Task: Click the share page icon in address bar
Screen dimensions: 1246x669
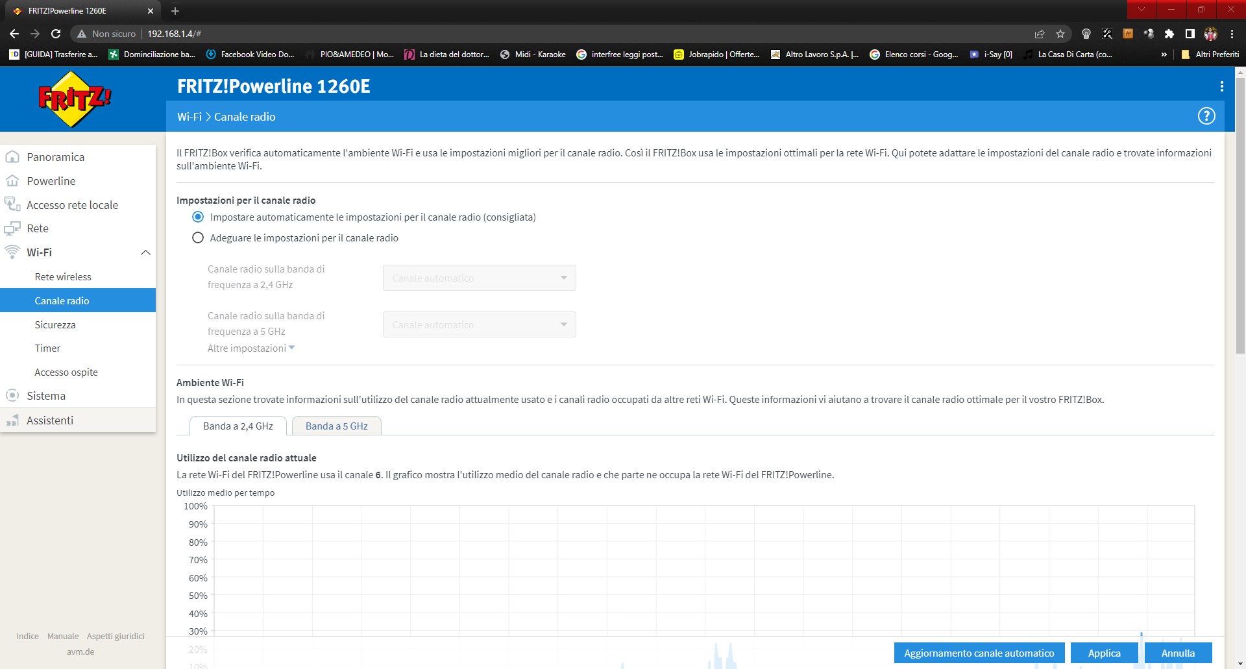Action: (1040, 34)
